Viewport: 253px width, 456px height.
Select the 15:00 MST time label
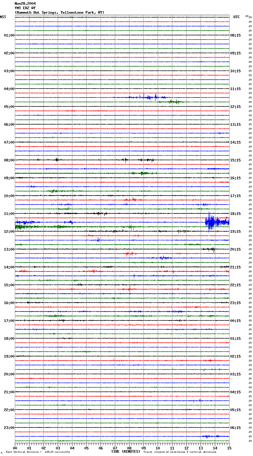(x=9, y=285)
